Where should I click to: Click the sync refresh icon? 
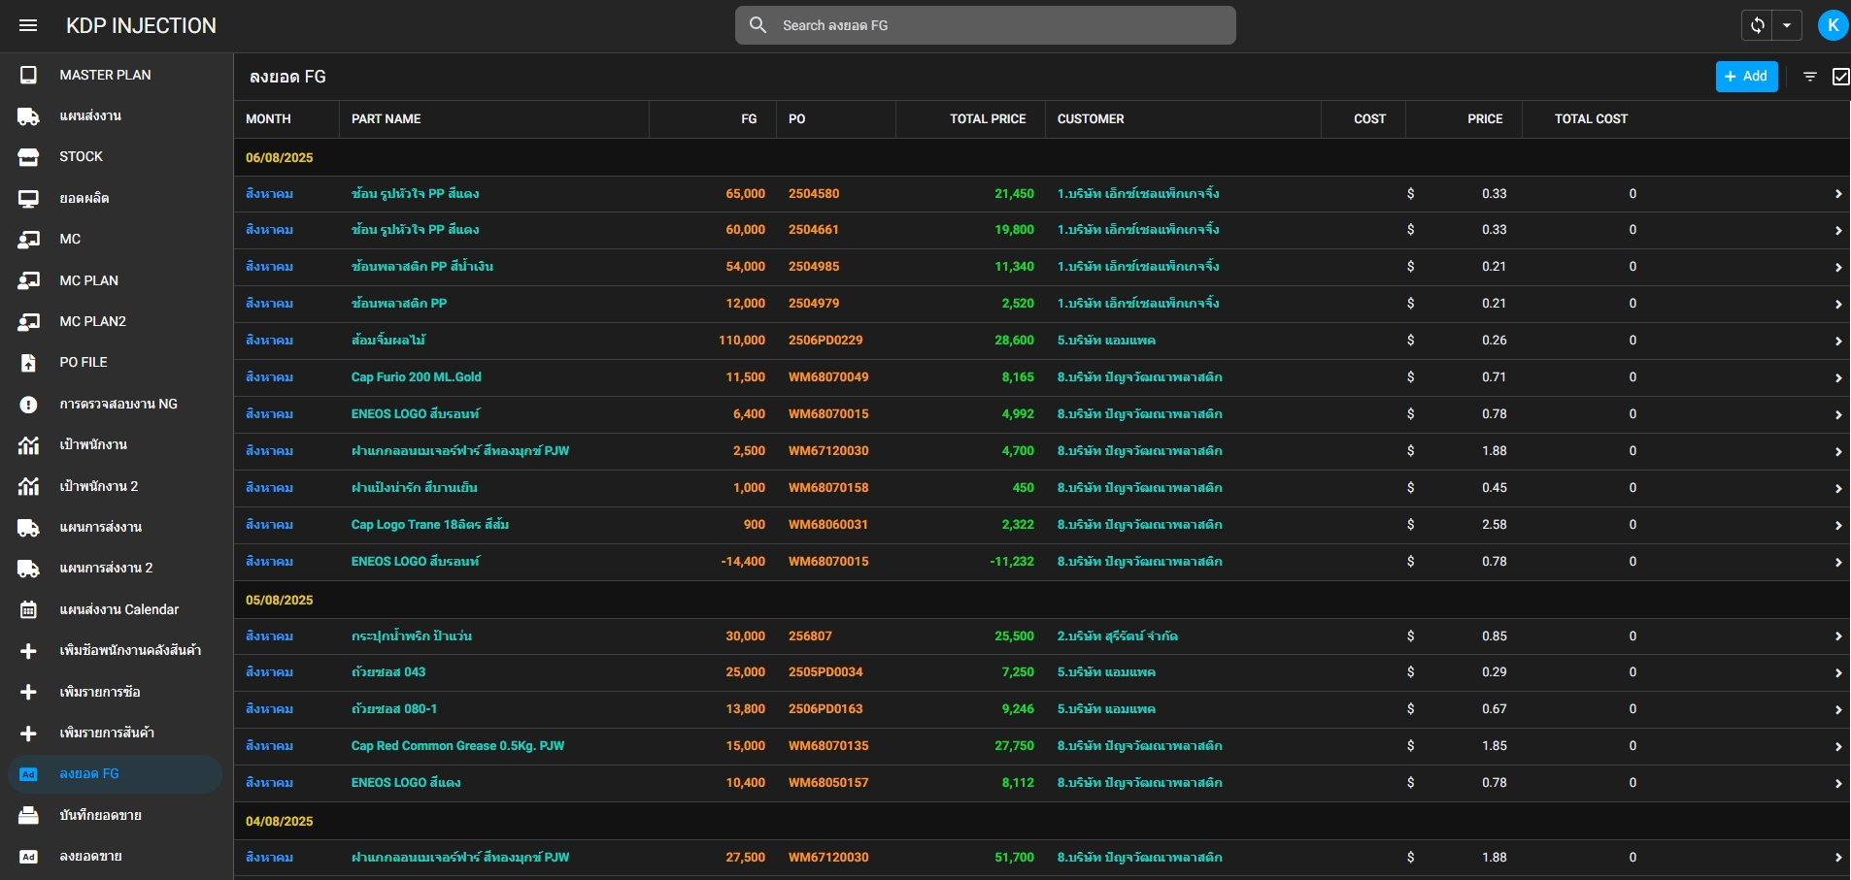[1757, 25]
